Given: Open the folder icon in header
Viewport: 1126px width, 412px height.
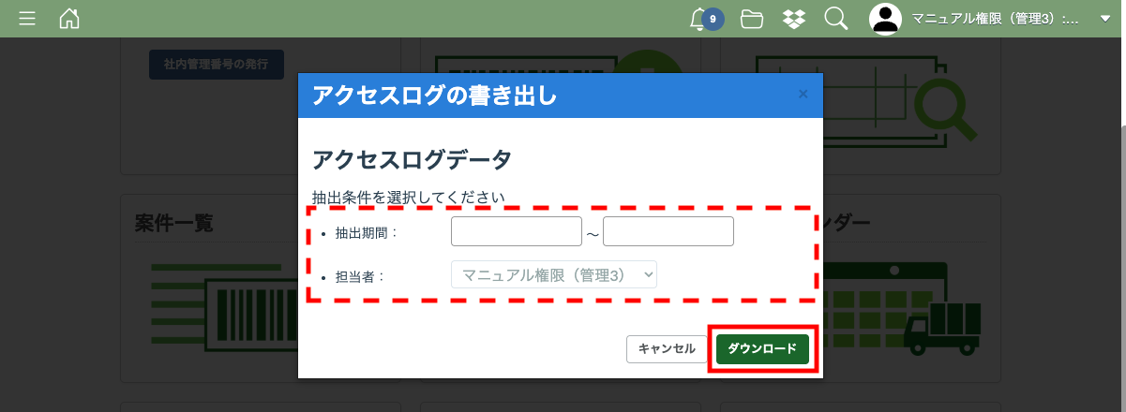Looking at the screenshot, I should [752, 19].
